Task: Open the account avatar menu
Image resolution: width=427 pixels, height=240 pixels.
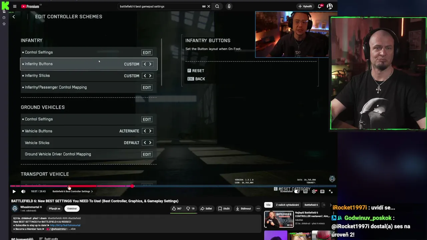Action: tap(330, 6)
